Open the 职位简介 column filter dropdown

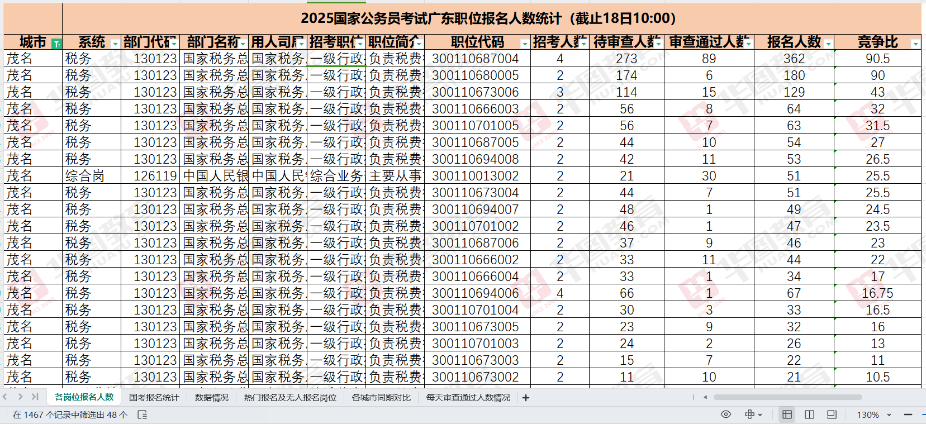coord(419,44)
